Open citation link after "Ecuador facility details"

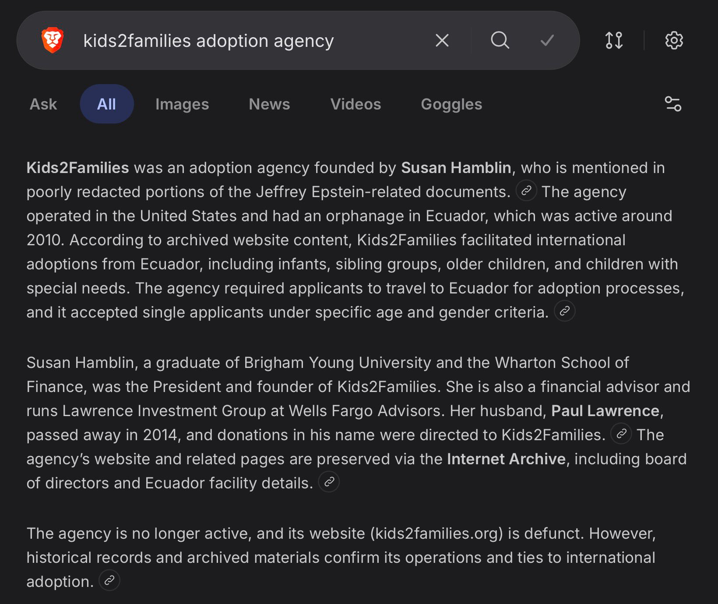click(329, 482)
